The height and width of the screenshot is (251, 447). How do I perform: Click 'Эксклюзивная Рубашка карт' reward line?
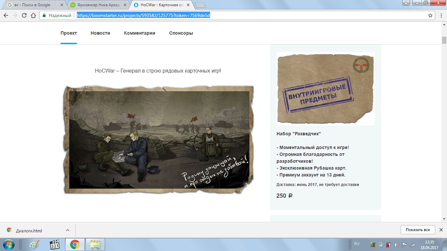tap(311, 168)
